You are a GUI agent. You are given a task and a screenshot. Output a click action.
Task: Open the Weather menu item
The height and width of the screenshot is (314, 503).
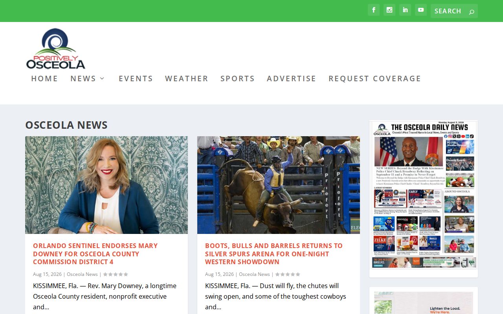(187, 78)
